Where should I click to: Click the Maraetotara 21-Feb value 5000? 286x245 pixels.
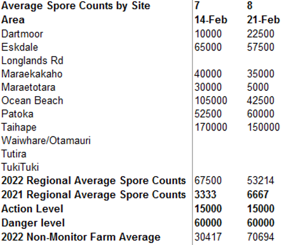tap(258, 87)
